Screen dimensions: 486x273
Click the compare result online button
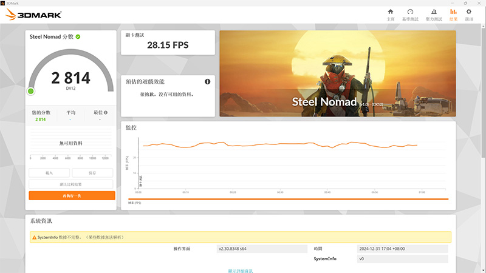[70, 184]
